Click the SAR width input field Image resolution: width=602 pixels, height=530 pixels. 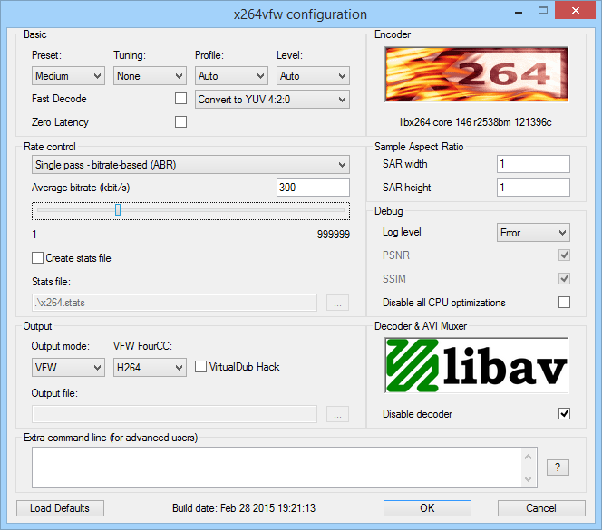[533, 164]
